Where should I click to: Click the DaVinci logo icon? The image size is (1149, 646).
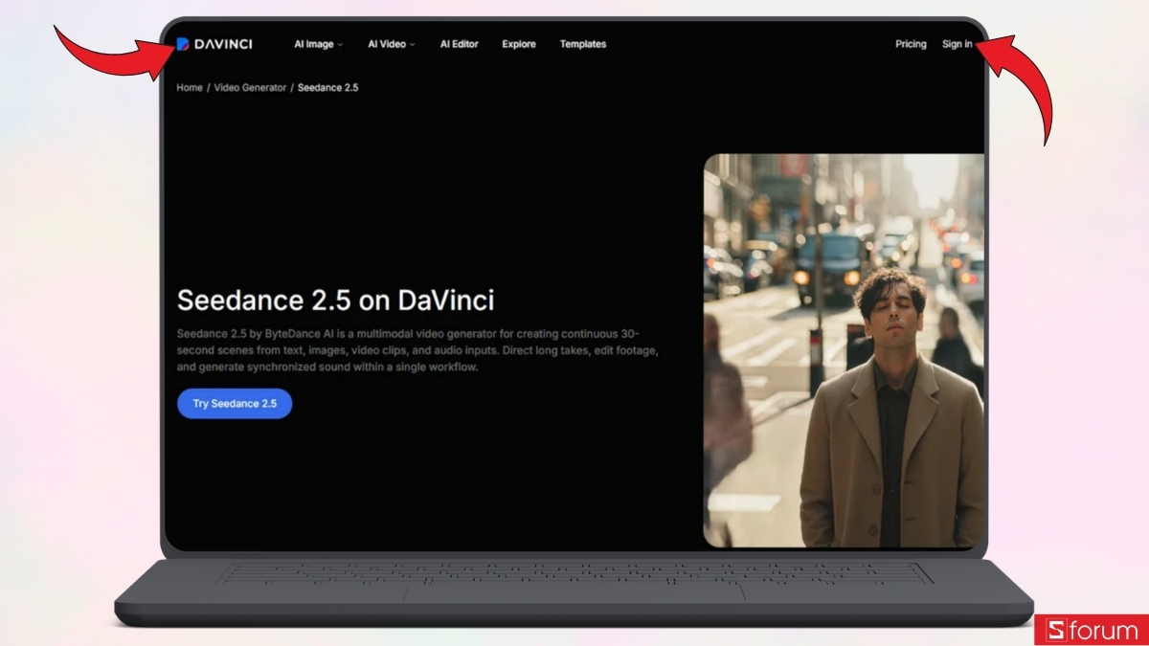click(x=183, y=44)
